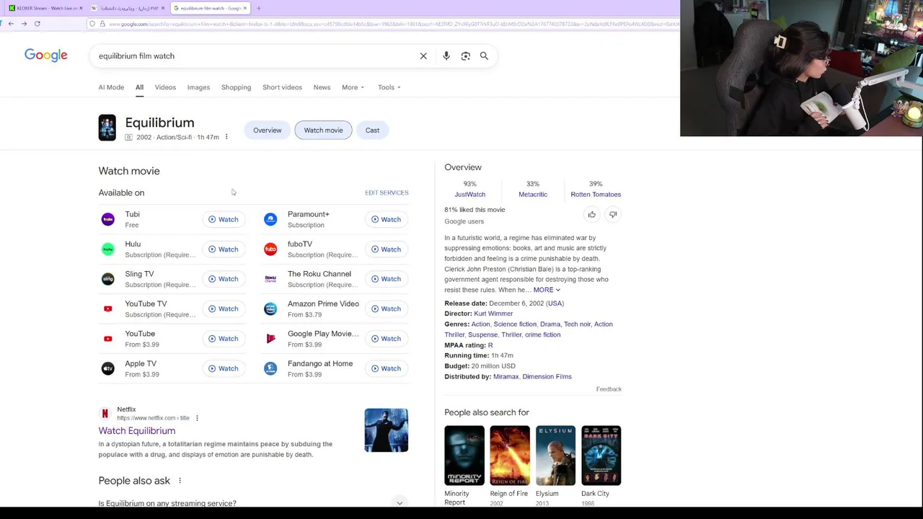Image resolution: width=923 pixels, height=519 pixels.
Task: Open Dark City poster thumbnail
Action: tap(601, 455)
